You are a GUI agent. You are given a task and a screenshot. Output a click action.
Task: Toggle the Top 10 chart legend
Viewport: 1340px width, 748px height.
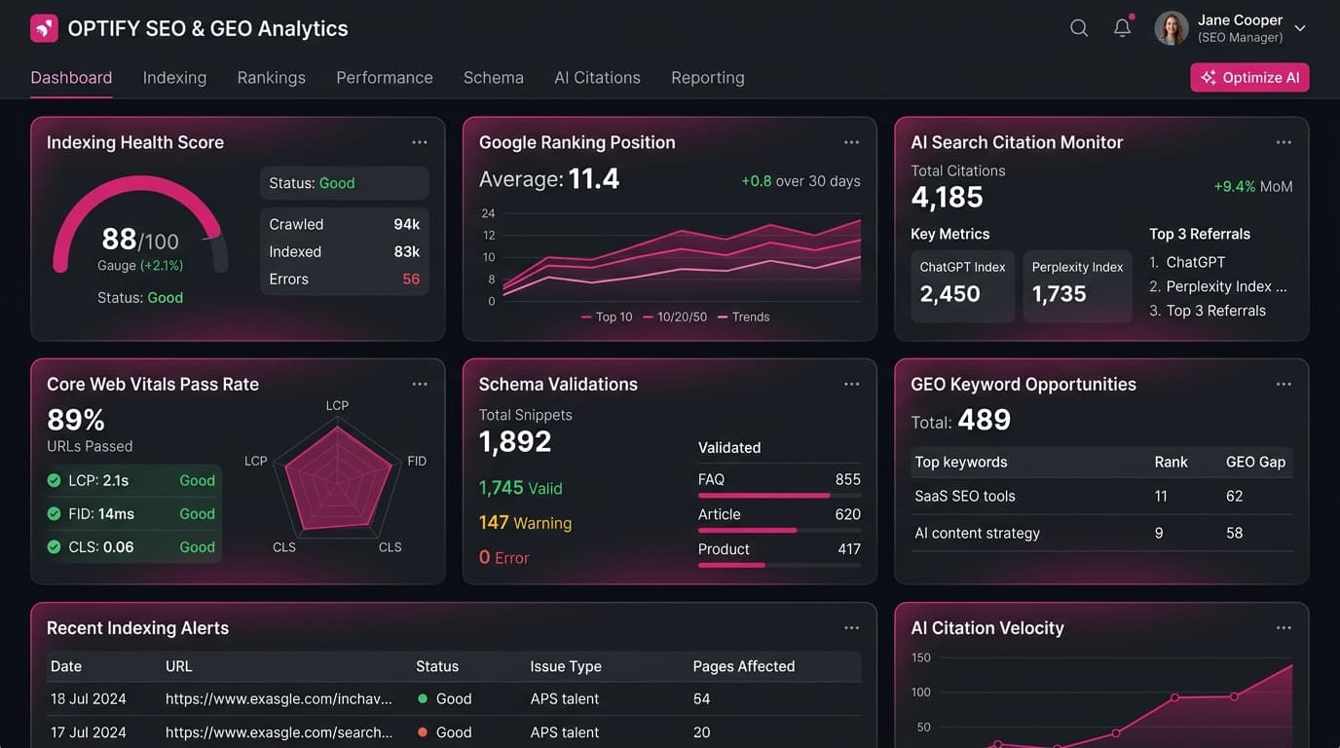pos(607,317)
